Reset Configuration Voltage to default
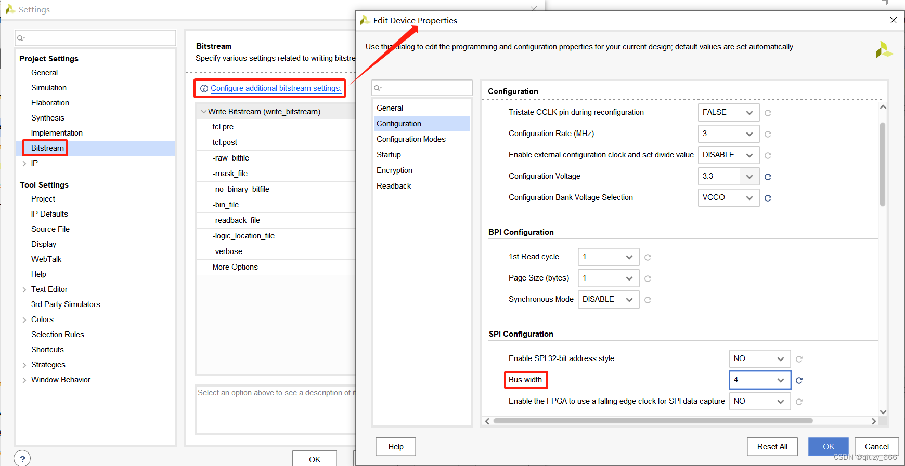Image resolution: width=905 pixels, height=466 pixels. (768, 177)
